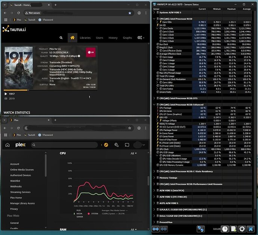
Task: Expand S.M.A.R.T. 512GB SSD group
Action: tap(154, 210)
